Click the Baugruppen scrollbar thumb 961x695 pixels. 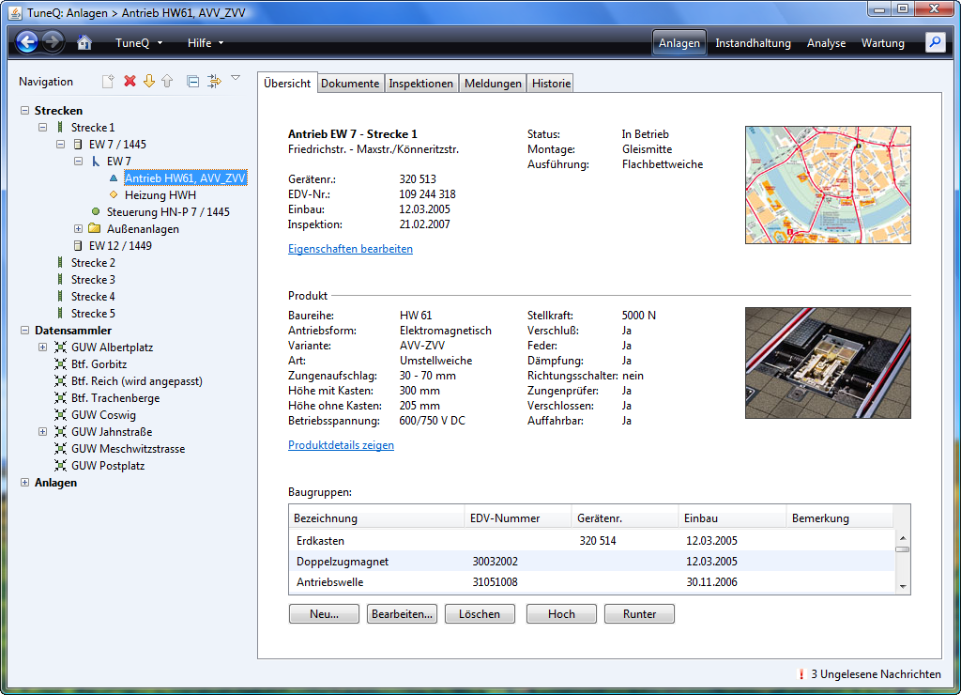tap(903, 549)
